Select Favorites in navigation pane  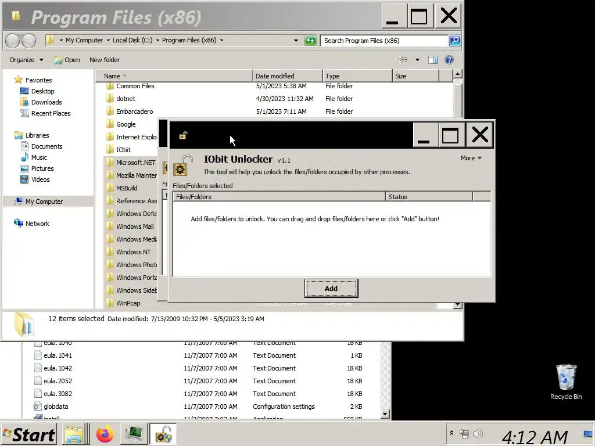38,80
